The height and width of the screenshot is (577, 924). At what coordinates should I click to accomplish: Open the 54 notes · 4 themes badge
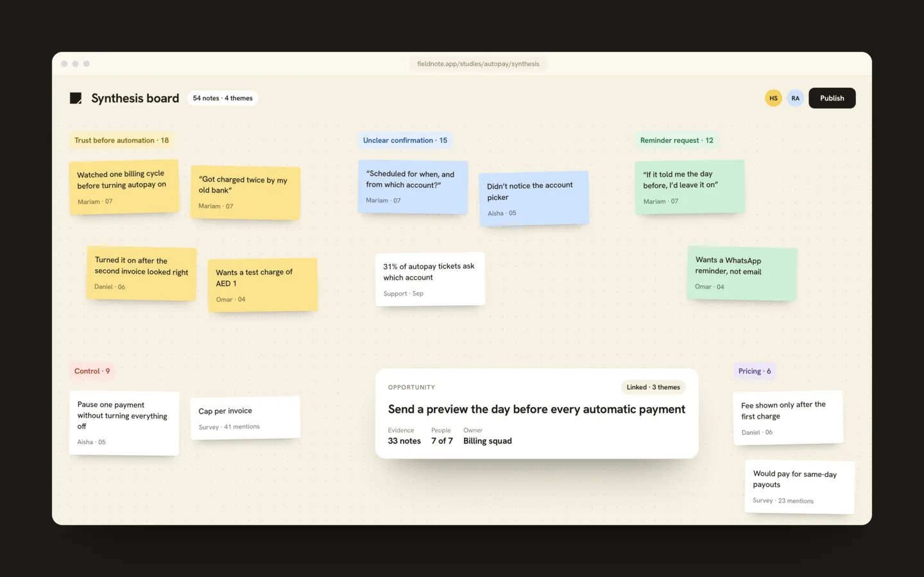(223, 98)
